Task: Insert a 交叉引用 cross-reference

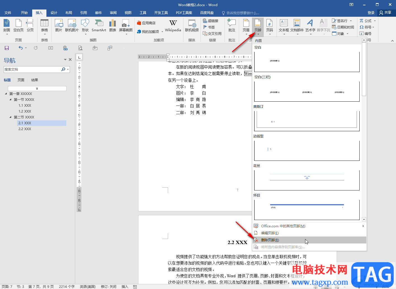Action: pos(212,34)
